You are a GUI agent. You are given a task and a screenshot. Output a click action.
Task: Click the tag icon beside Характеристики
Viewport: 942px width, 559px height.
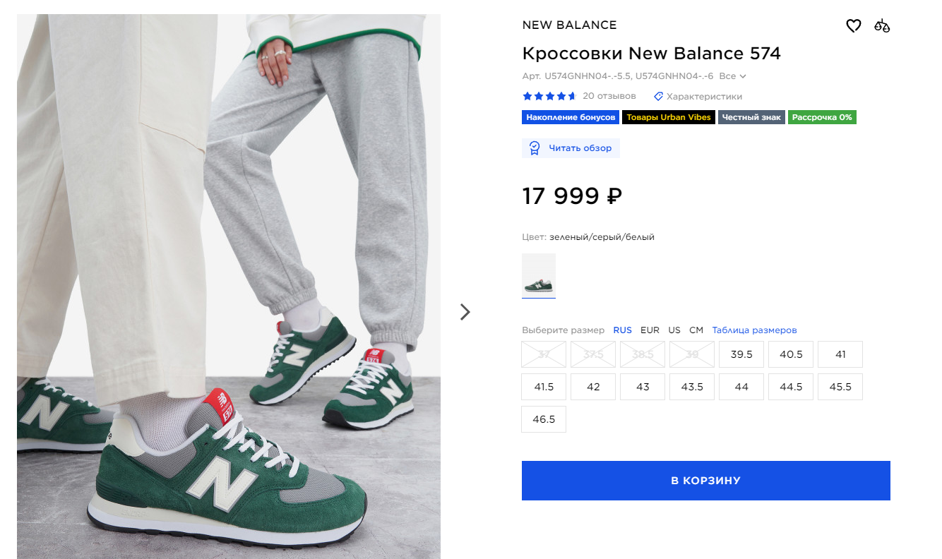[658, 96]
